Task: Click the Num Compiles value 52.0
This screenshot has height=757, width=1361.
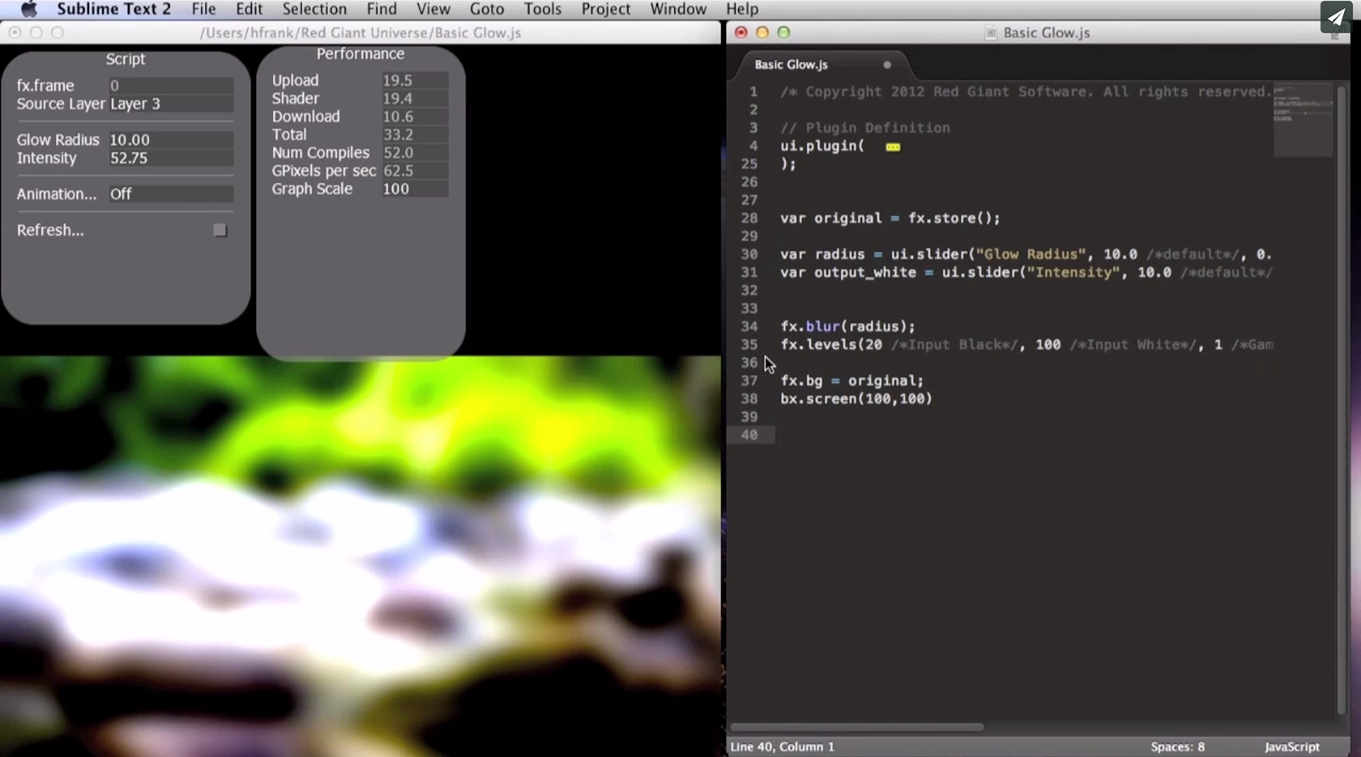Action: pos(415,152)
